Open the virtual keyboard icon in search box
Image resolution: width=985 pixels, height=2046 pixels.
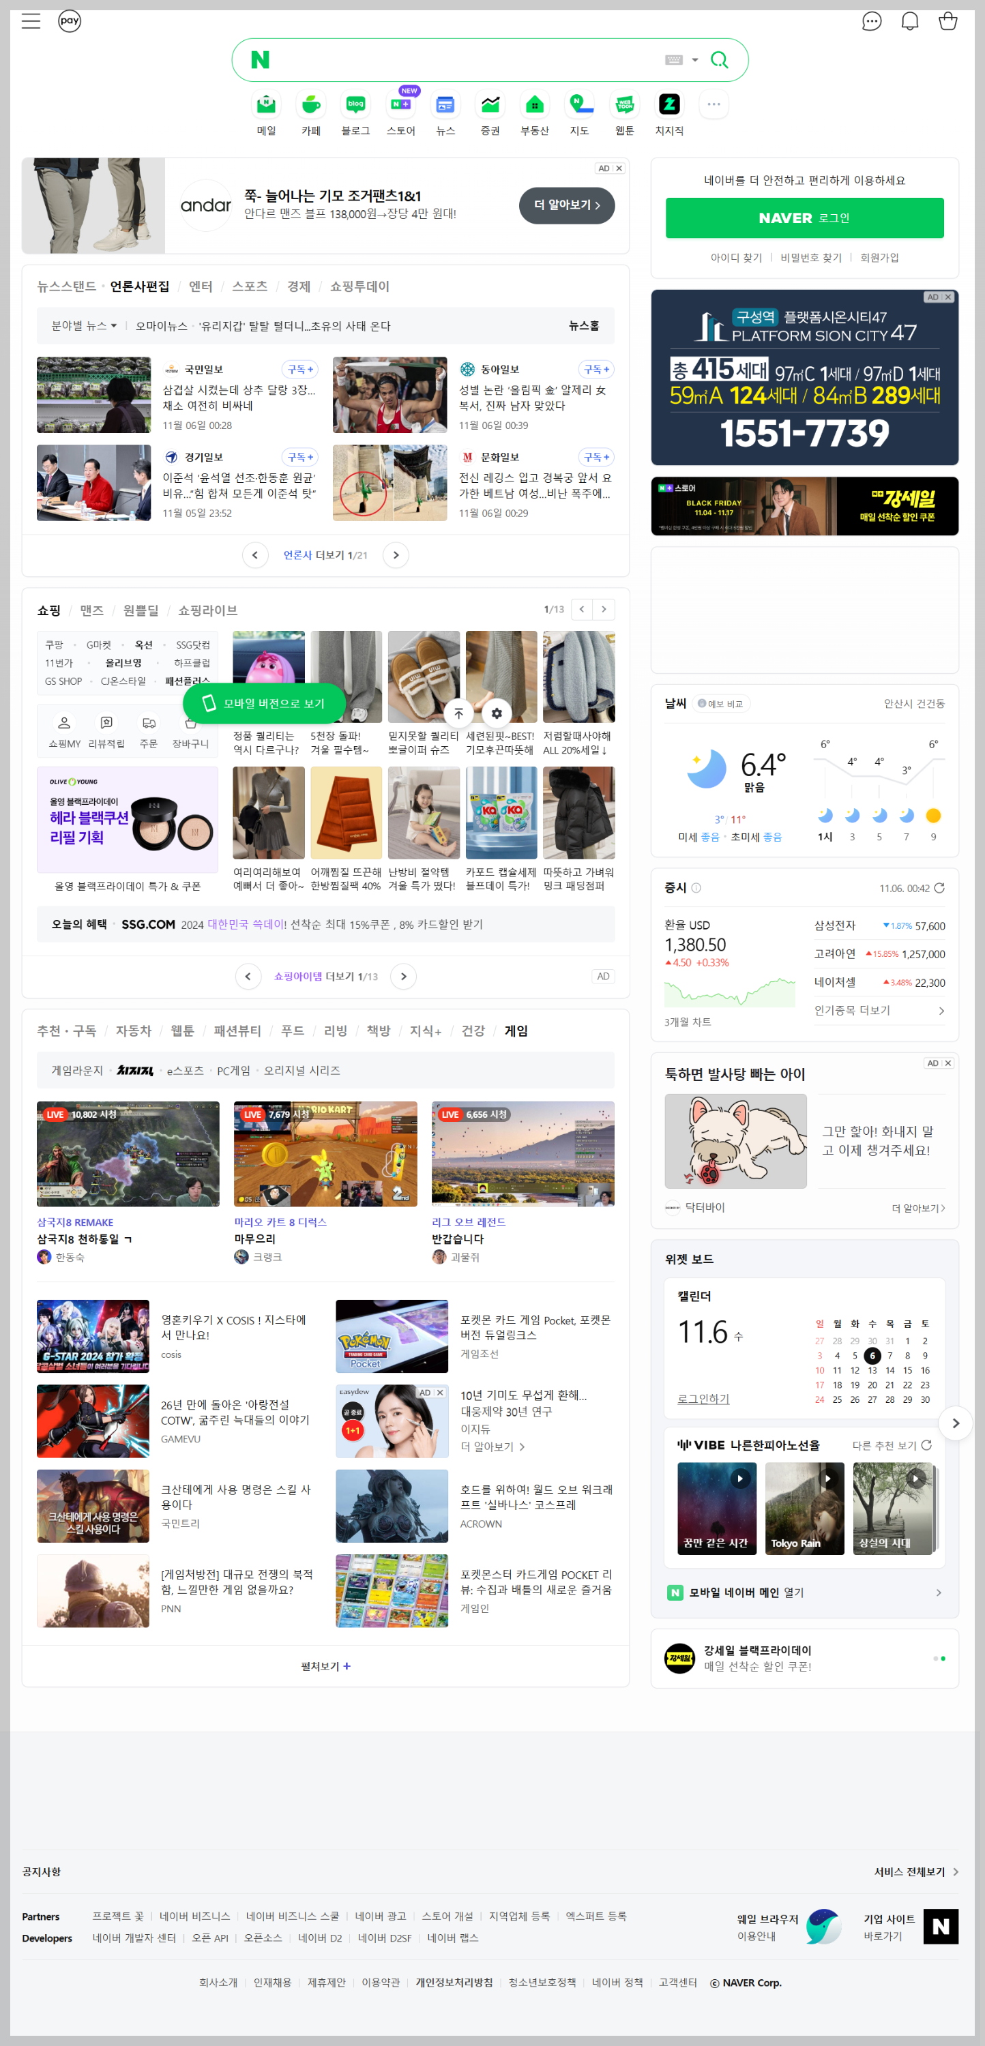coord(674,59)
